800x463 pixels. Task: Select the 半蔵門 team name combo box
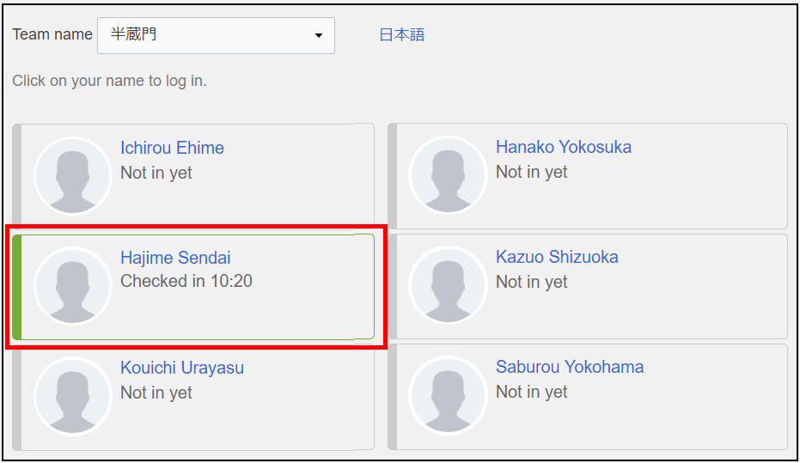(216, 36)
